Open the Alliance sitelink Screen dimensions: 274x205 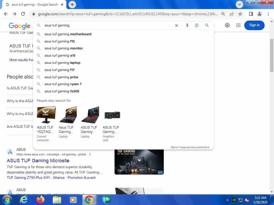coord(59,178)
